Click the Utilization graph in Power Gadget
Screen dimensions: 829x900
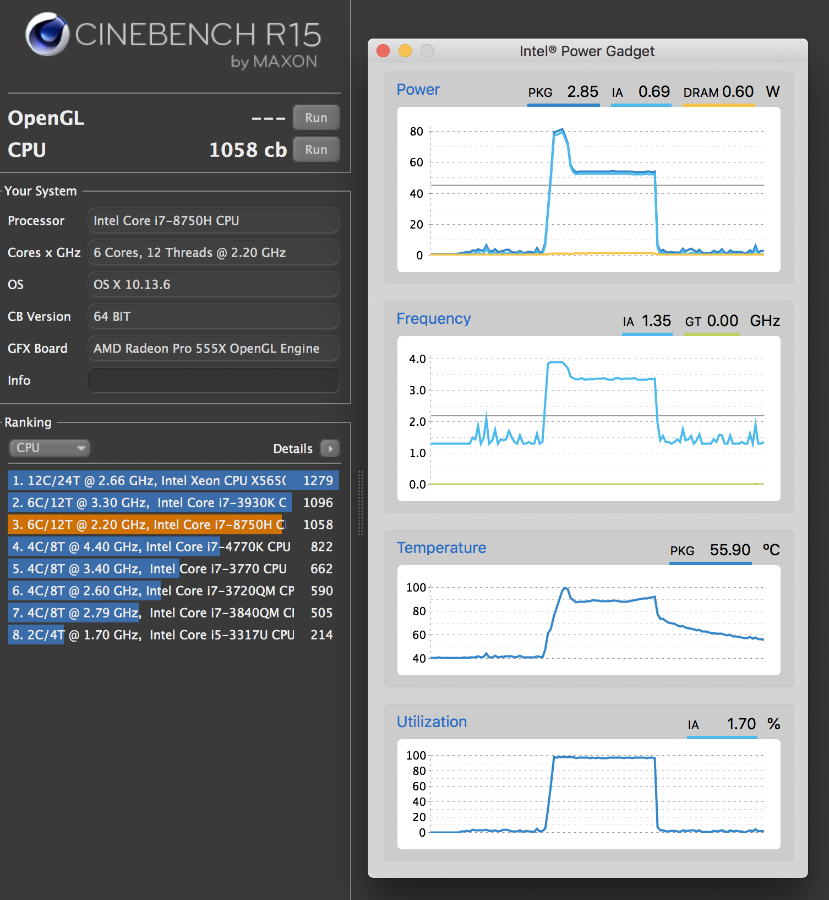click(589, 794)
